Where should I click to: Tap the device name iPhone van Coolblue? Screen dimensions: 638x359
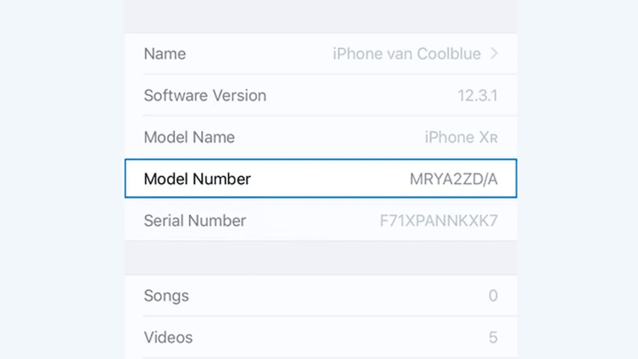coord(406,54)
